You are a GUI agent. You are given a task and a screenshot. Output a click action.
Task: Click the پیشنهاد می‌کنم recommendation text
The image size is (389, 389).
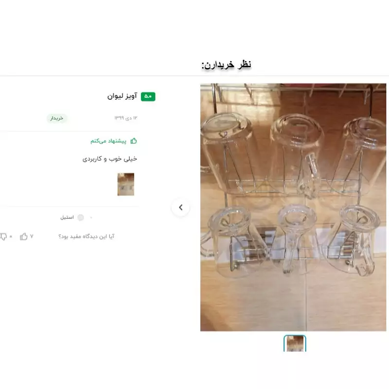[x=108, y=141]
